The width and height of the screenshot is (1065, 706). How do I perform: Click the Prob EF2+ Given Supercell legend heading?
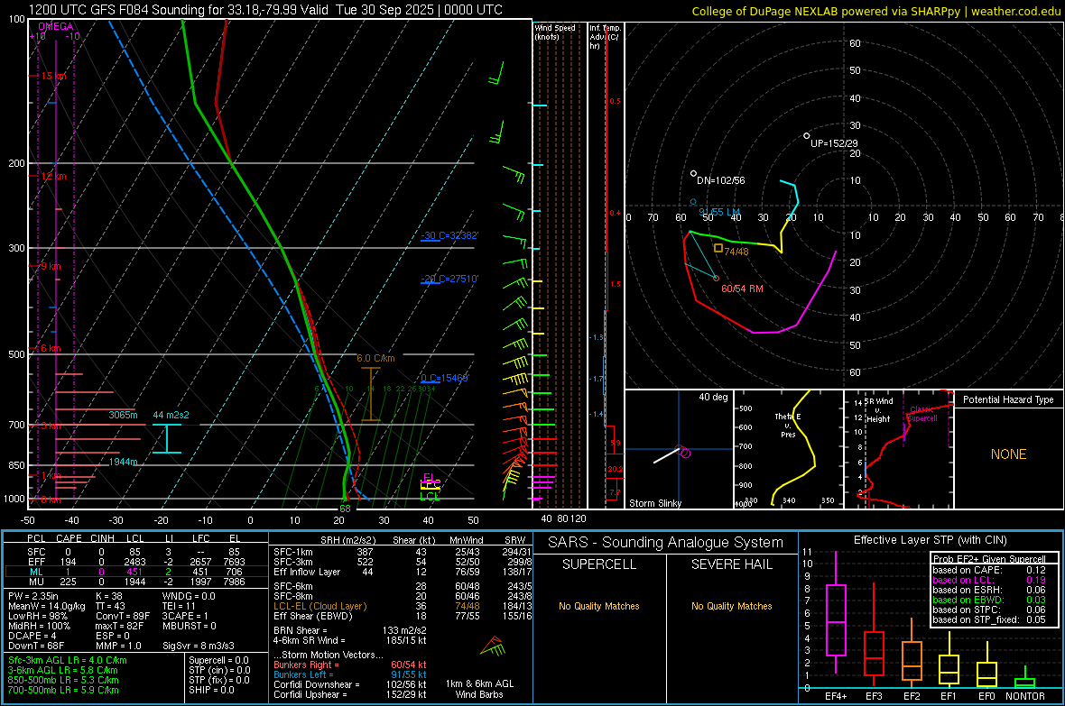coord(989,559)
